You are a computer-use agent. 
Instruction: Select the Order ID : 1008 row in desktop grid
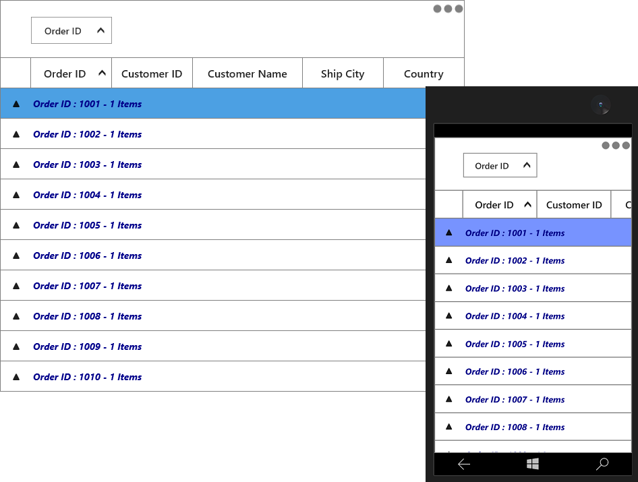213,316
